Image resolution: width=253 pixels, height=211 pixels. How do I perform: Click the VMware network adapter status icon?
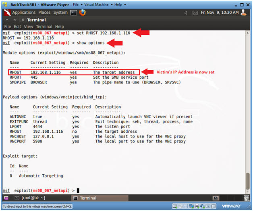click(x=191, y=206)
